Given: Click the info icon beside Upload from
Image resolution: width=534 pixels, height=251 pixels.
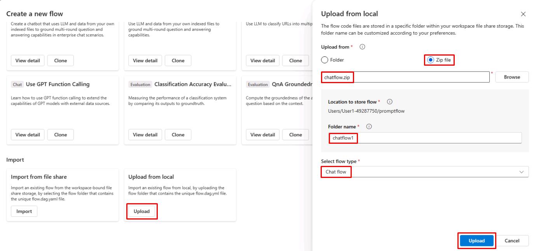Looking at the screenshot, I should point(362,47).
